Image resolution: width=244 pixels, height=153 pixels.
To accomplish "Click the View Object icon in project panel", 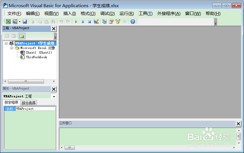I will point(13,36).
